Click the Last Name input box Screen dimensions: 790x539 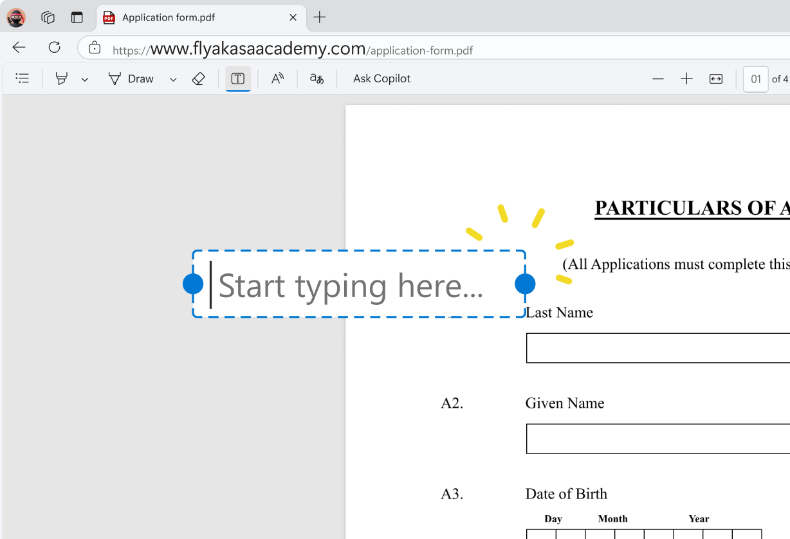[x=656, y=348]
